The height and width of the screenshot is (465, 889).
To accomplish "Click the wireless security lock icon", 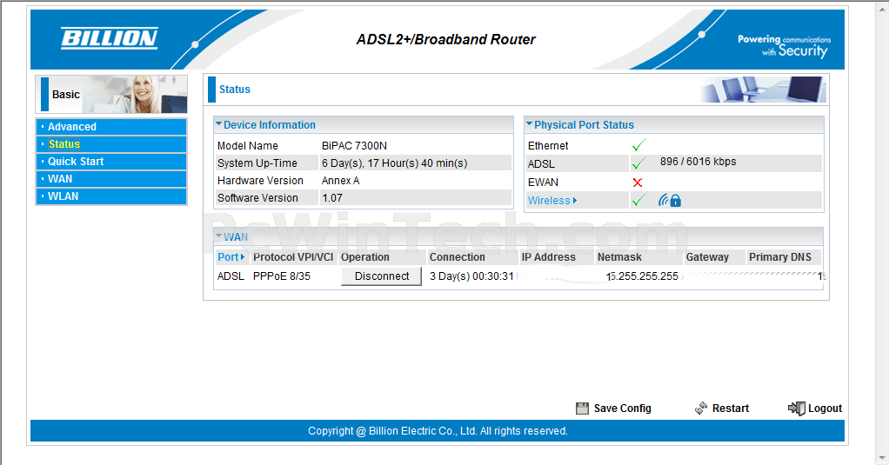I will (675, 201).
